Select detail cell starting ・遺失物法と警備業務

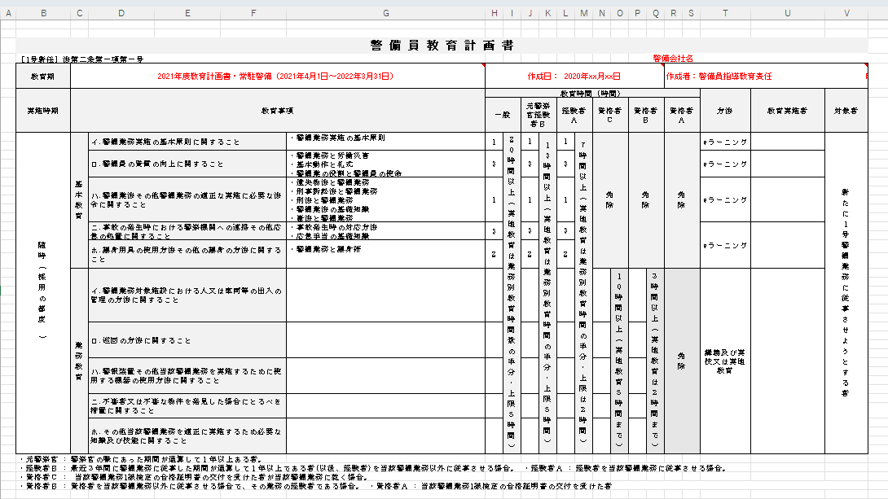(x=385, y=199)
